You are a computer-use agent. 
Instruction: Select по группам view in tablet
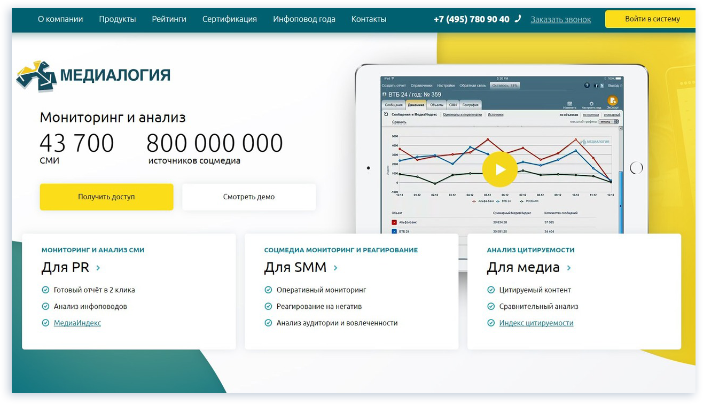(591, 115)
